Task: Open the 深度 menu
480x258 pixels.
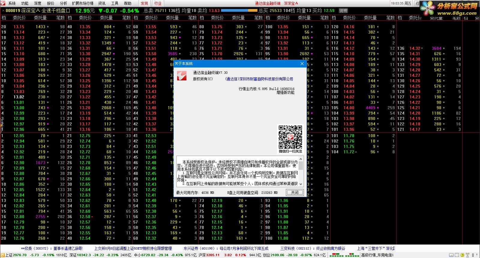Action: click(38, 3)
